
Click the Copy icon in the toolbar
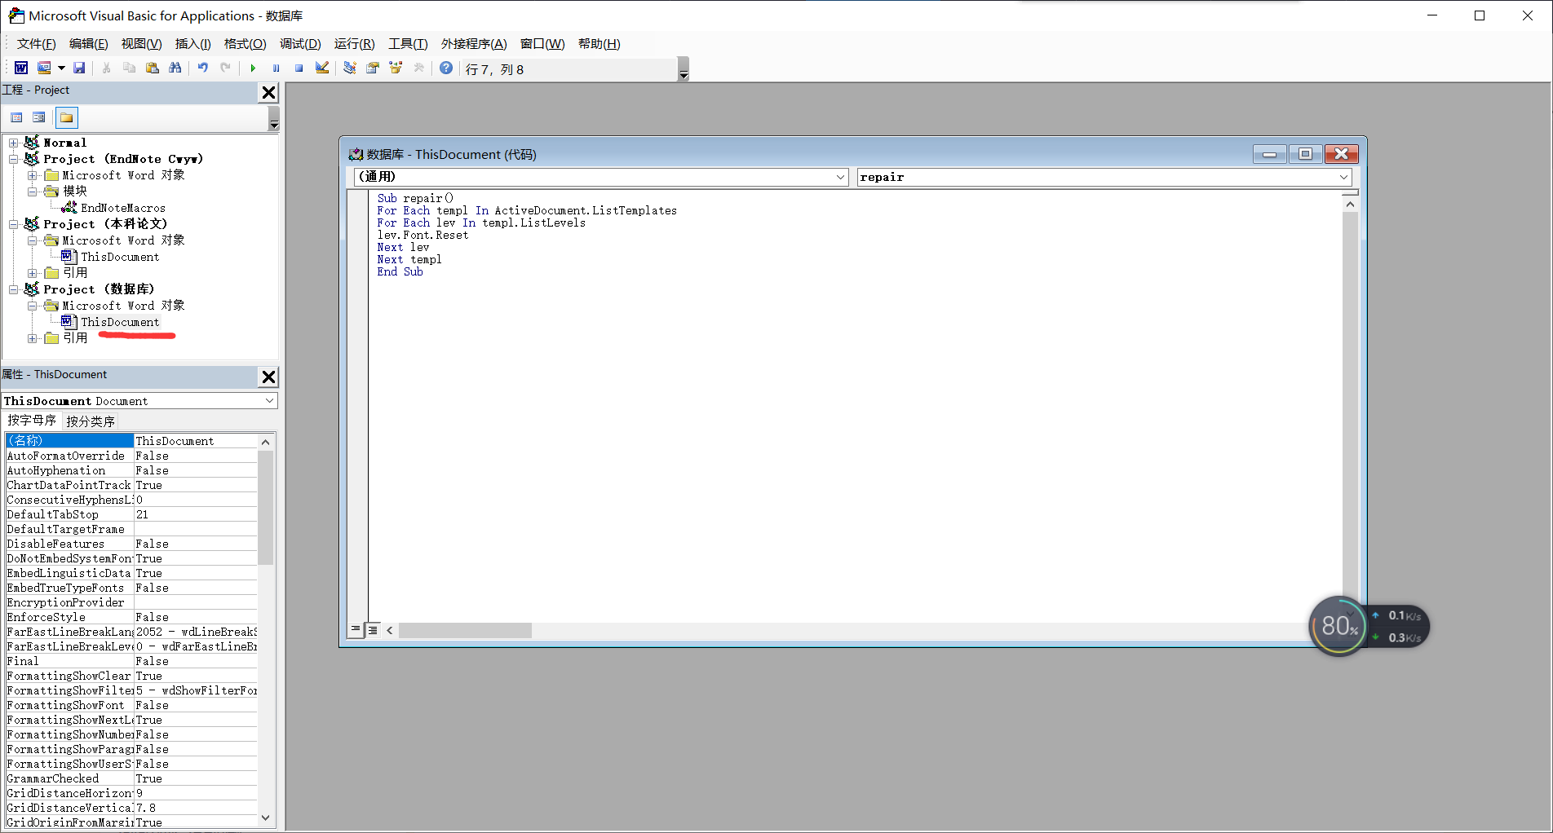pos(129,68)
